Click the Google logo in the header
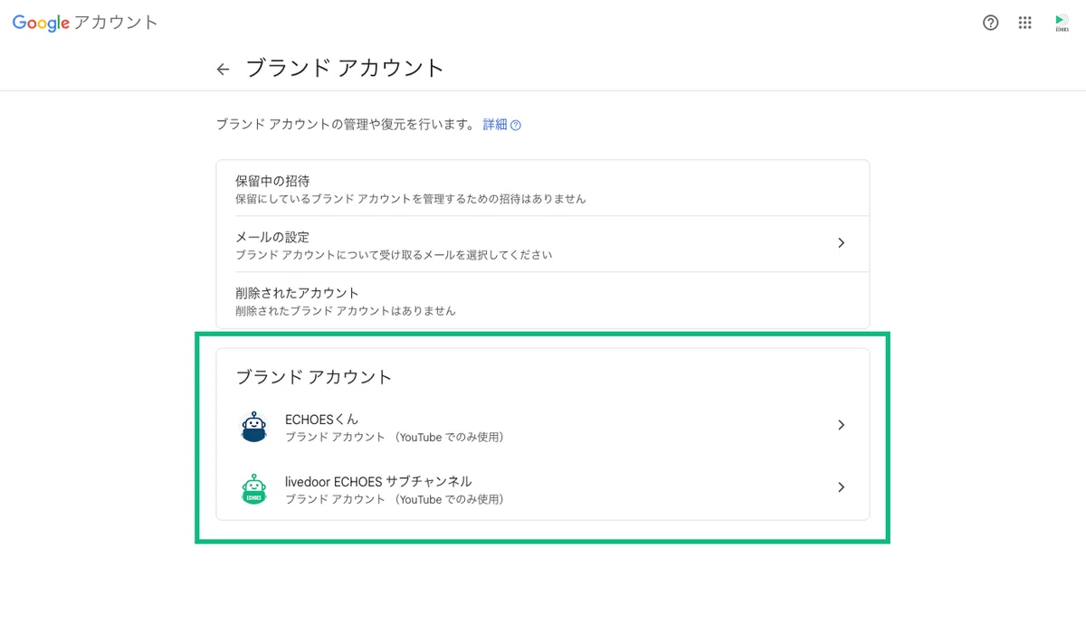The image size is (1086, 642). [41, 24]
